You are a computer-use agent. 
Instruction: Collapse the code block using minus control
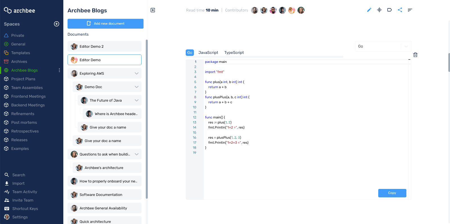point(409,60)
